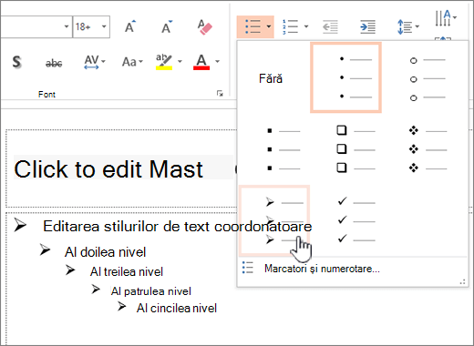Open font color dropdown arrow

[x=217, y=62]
